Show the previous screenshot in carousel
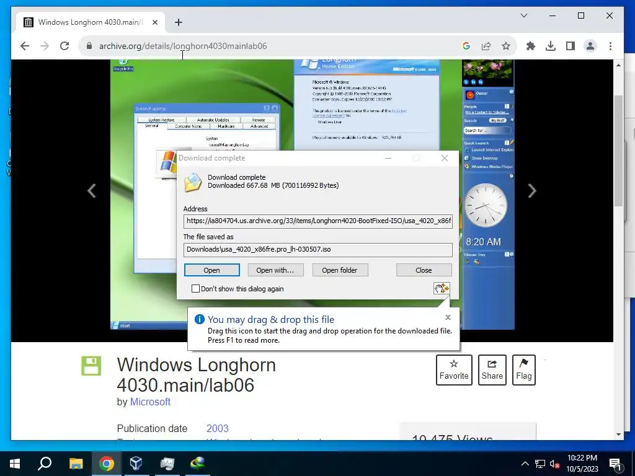 tap(92, 191)
